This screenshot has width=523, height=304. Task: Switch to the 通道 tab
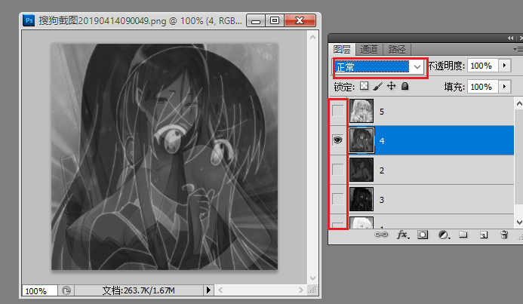(369, 49)
